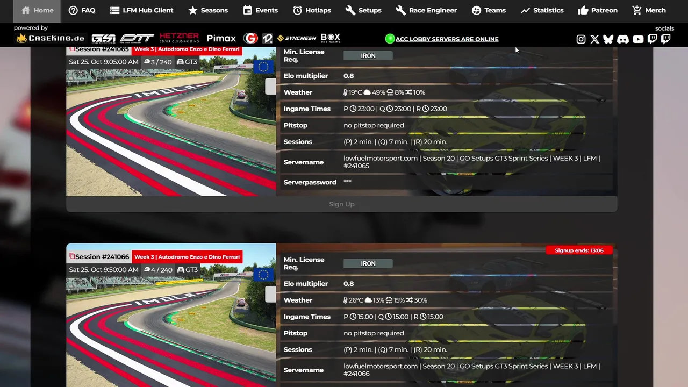Click ingame times showing 23:00
688x387 pixels.
pos(395,109)
